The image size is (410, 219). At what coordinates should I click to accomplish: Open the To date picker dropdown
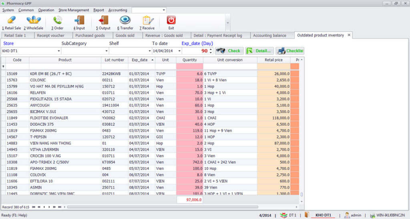click(179, 51)
